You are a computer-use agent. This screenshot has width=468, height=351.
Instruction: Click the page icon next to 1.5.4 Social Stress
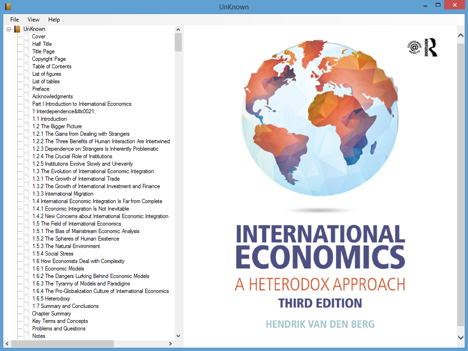click(x=27, y=254)
